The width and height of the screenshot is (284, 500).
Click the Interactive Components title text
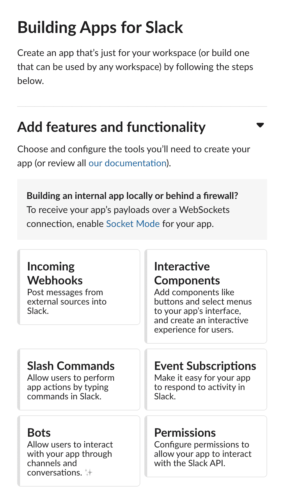click(x=187, y=273)
